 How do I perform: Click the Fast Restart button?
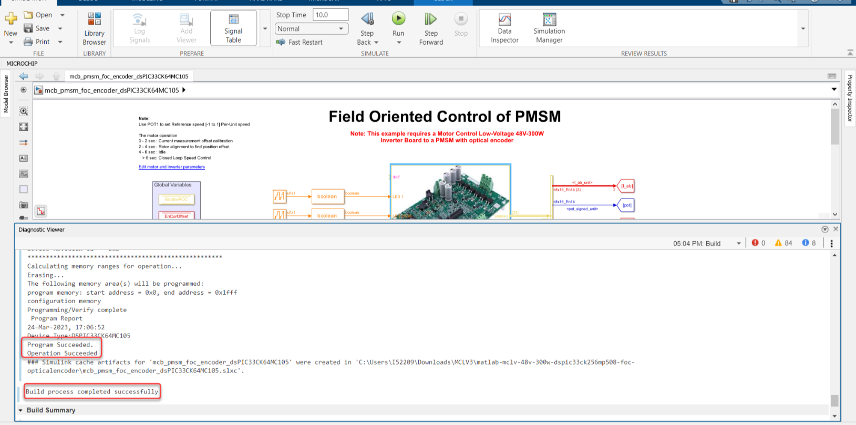300,42
